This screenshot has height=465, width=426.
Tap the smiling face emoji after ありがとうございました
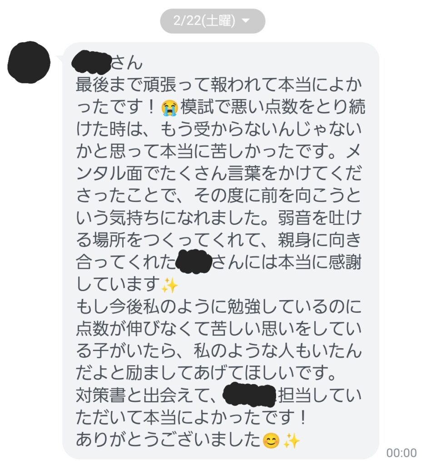(x=271, y=440)
